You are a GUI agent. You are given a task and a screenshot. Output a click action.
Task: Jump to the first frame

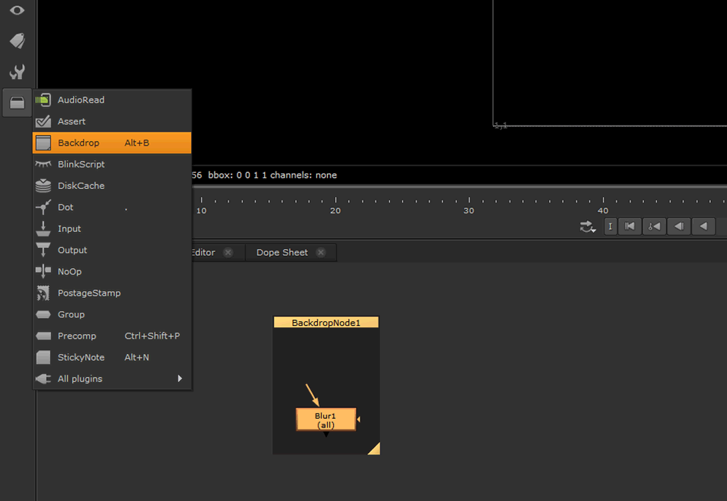click(x=630, y=226)
